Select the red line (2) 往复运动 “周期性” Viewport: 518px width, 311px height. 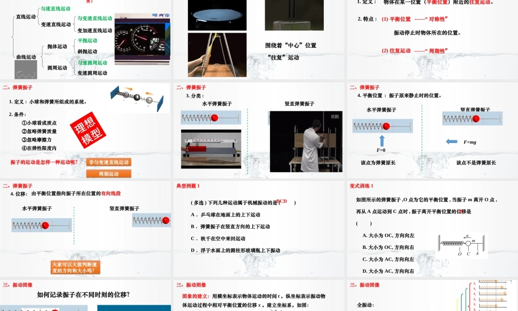414,51
